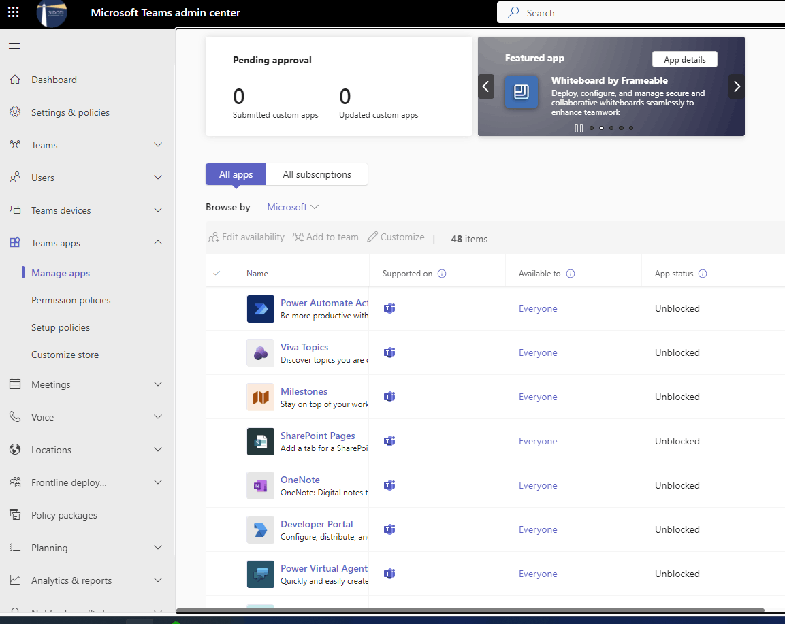Screen dimensions: 785x624
Task: Click the Teams icon in Viva Topics row
Action: [389, 352]
